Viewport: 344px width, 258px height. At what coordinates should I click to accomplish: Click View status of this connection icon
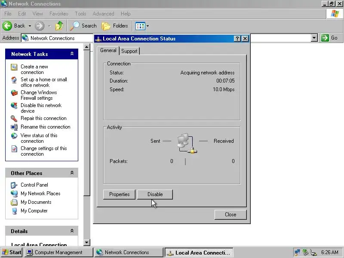click(x=14, y=136)
